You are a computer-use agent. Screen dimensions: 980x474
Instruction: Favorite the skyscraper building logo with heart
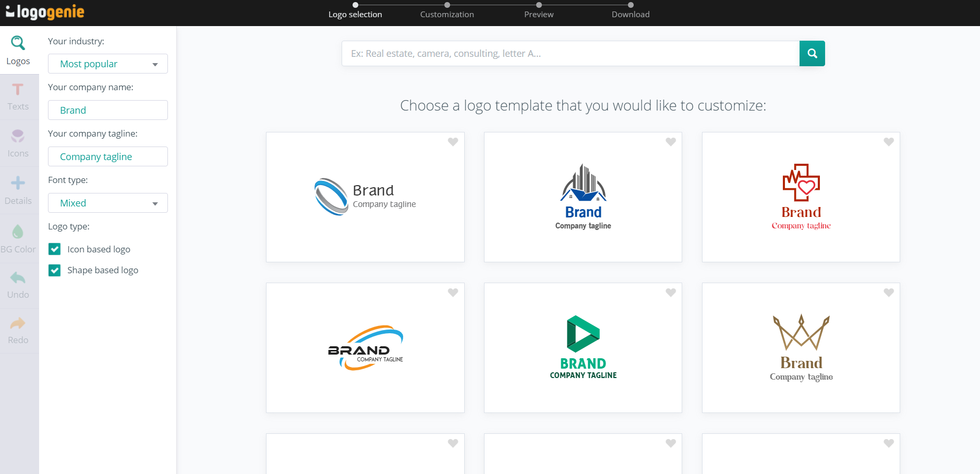point(671,142)
